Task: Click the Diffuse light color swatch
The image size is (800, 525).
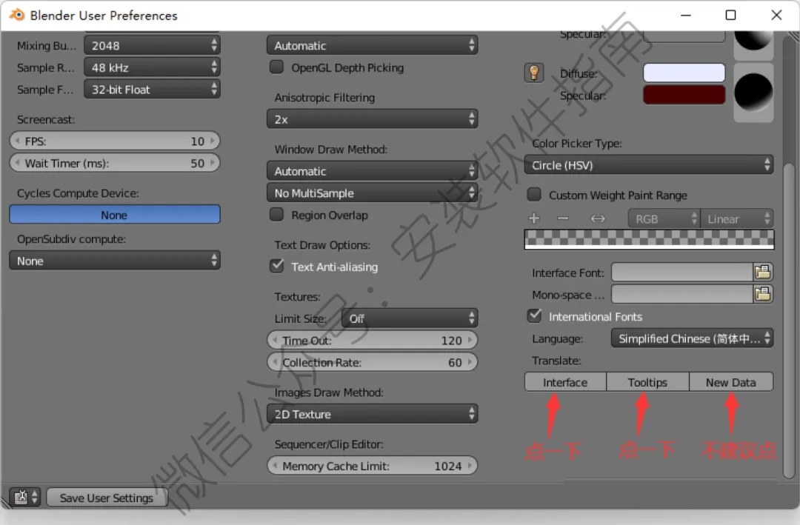Action: click(x=684, y=73)
